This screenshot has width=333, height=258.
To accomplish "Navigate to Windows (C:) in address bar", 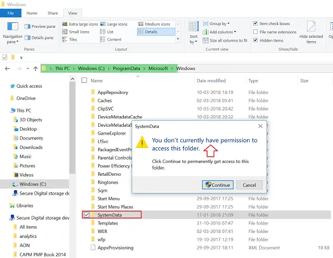I will (x=91, y=68).
